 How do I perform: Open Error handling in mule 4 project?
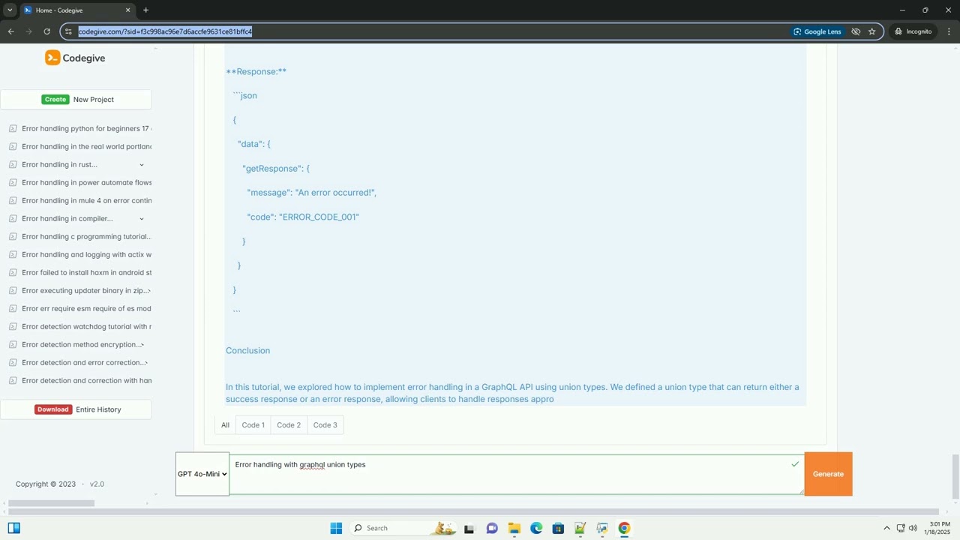point(86,200)
